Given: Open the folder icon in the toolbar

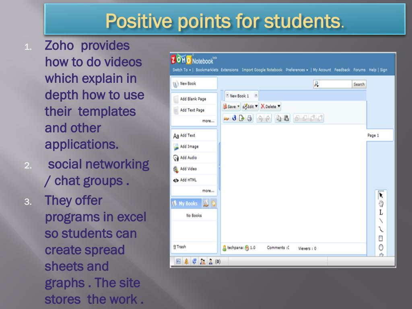Looking at the screenshot, I should [226, 118].
